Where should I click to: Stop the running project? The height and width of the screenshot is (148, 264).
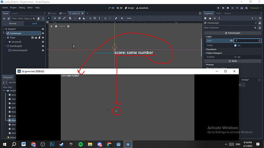point(228,8)
